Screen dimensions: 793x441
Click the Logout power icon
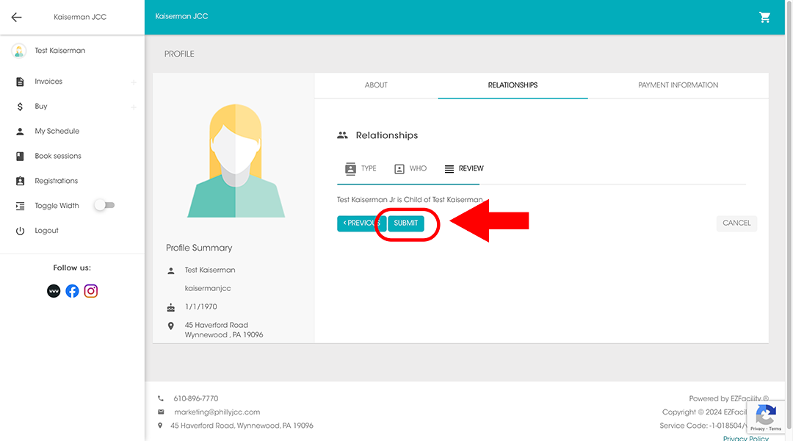(x=20, y=231)
